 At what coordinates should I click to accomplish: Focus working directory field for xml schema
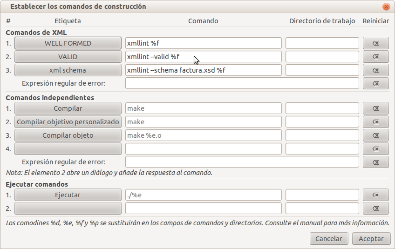pyautogui.click(x=322, y=70)
